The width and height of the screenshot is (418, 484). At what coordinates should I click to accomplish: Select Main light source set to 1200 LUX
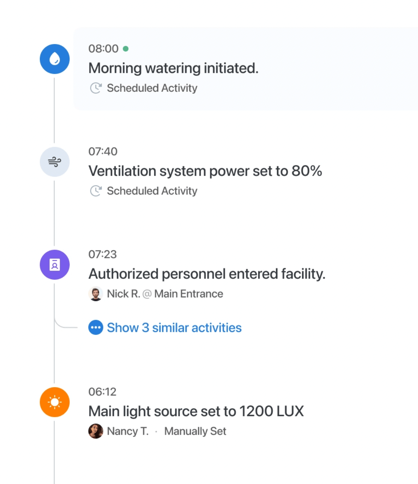coord(196,411)
